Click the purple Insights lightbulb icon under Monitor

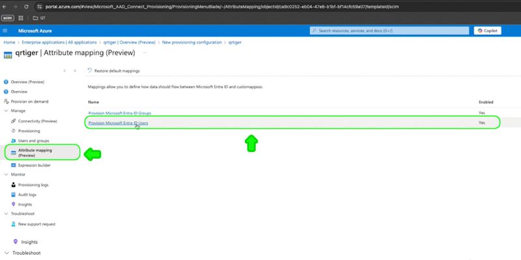point(13,204)
